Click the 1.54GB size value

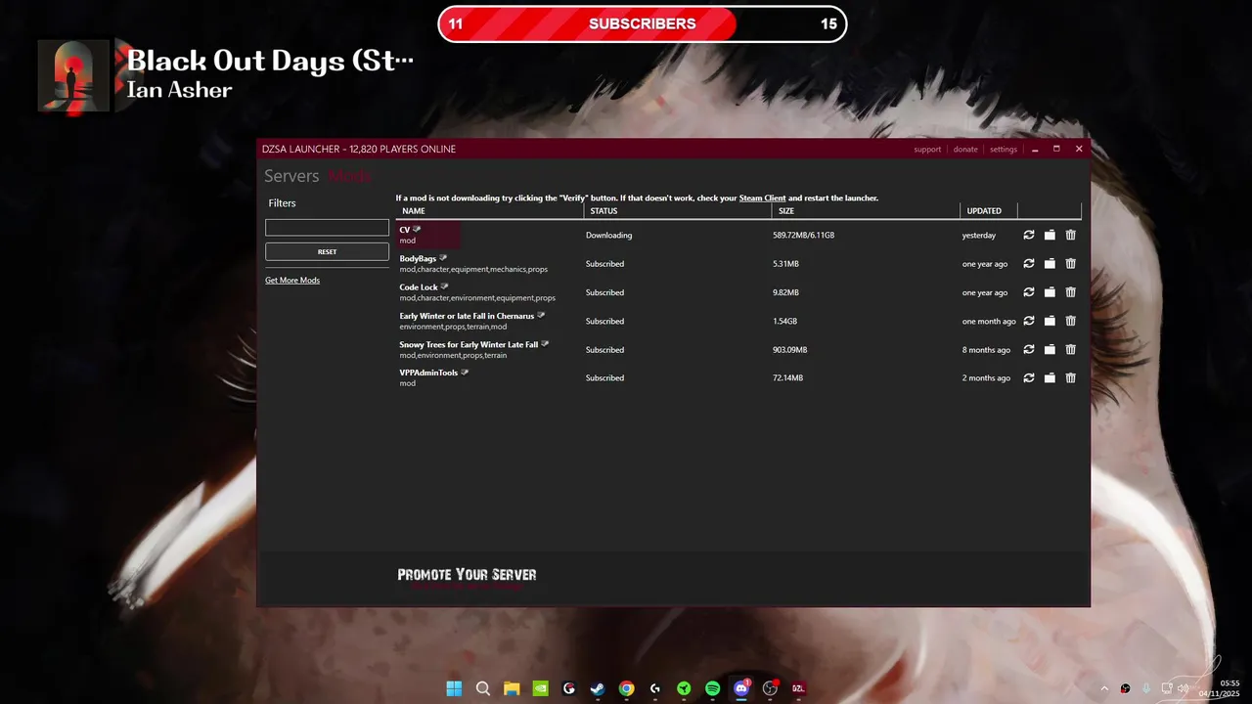[x=784, y=322]
